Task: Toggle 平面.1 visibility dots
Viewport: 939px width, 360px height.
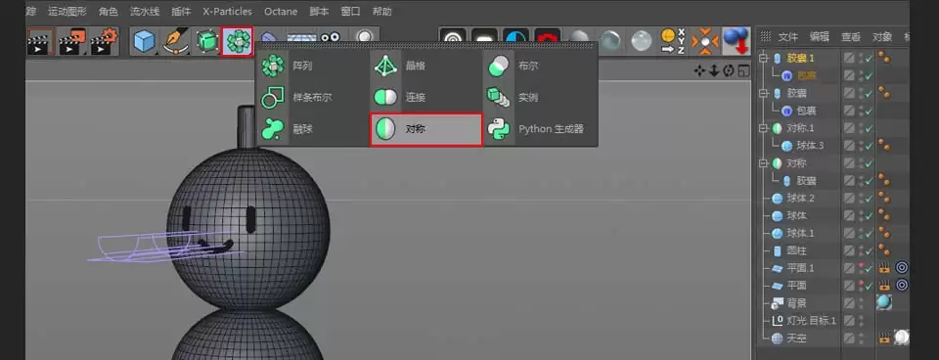Action: (861, 268)
